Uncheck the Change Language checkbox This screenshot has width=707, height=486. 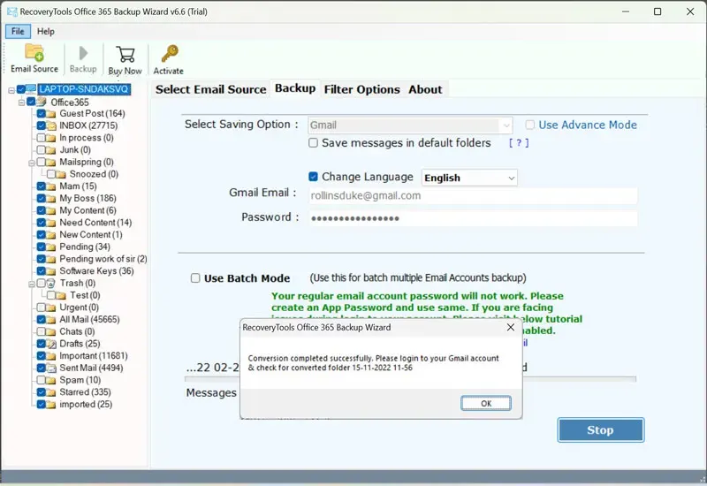tap(313, 177)
